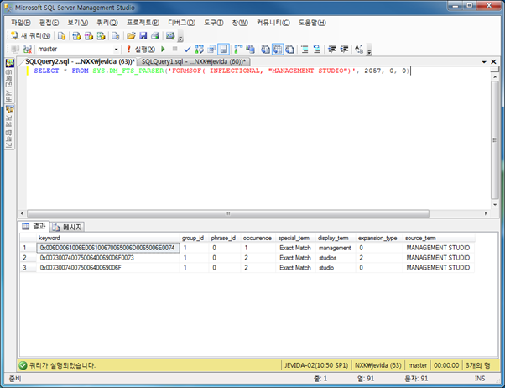Click the Open File folder icon
This screenshot has height=388, width=505.
[131, 36]
